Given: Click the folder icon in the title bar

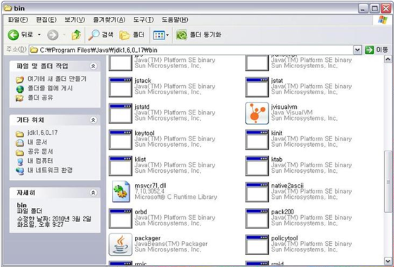Looking at the screenshot, I should 8,8.
